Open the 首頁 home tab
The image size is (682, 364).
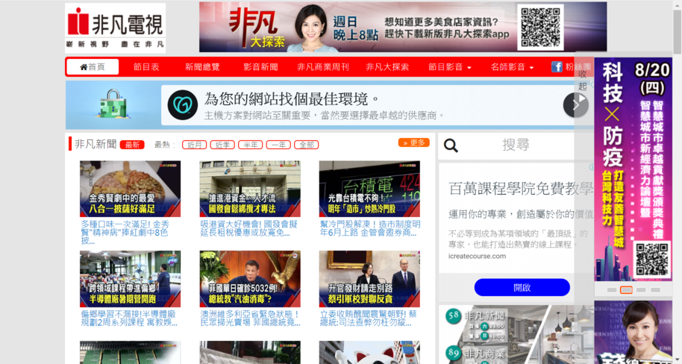(93, 67)
